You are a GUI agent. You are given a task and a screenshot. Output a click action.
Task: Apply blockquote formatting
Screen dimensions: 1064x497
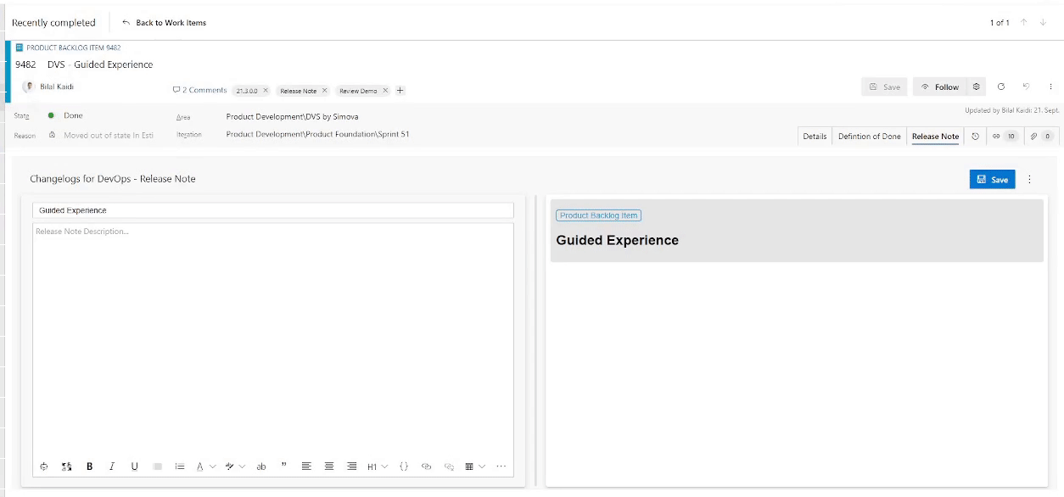point(284,465)
